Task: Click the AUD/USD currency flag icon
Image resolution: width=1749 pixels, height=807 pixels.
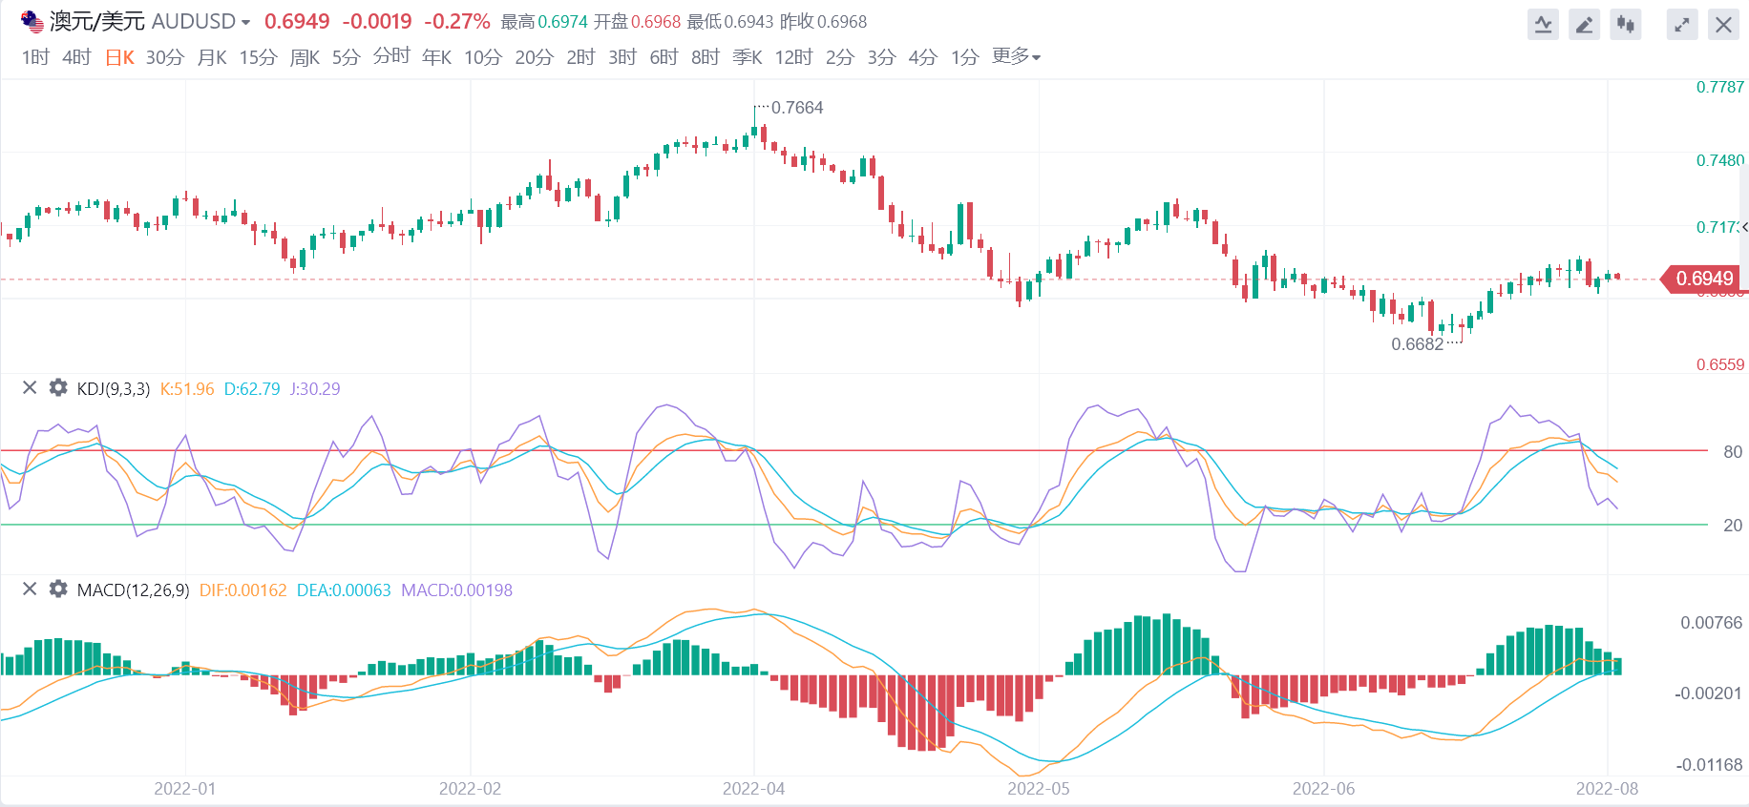Action: (32, 21)
